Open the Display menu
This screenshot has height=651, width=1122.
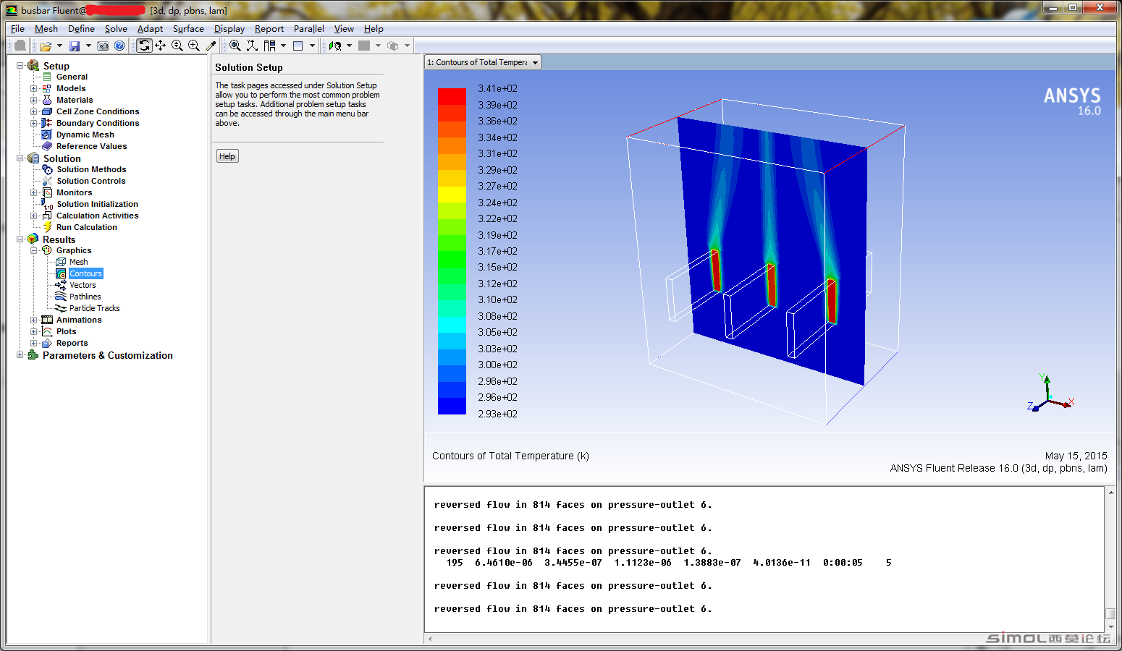[x=229, y=29]
